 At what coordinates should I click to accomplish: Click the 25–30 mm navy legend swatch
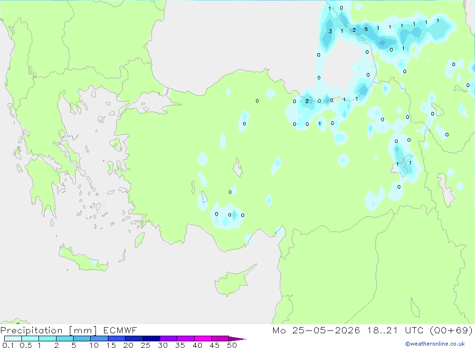151,339
